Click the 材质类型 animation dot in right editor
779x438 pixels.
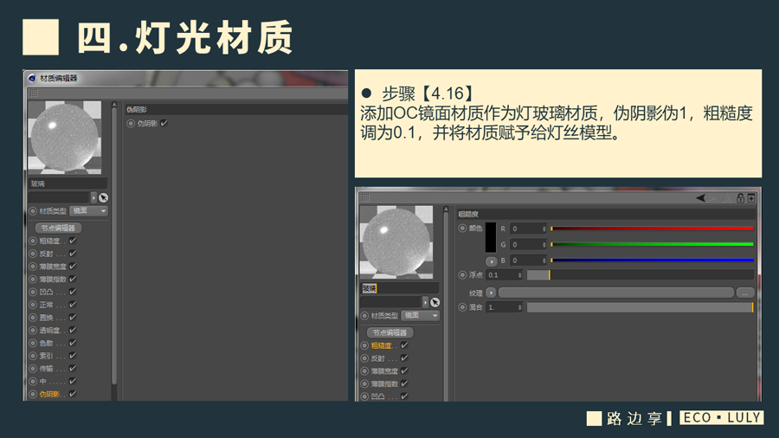364,316
